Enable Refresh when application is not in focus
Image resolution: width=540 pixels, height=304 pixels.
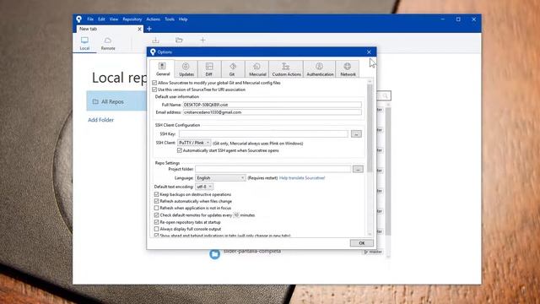point(156,208)
